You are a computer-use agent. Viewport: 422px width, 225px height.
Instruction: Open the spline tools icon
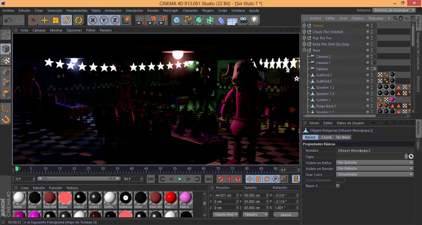[187, 20]
